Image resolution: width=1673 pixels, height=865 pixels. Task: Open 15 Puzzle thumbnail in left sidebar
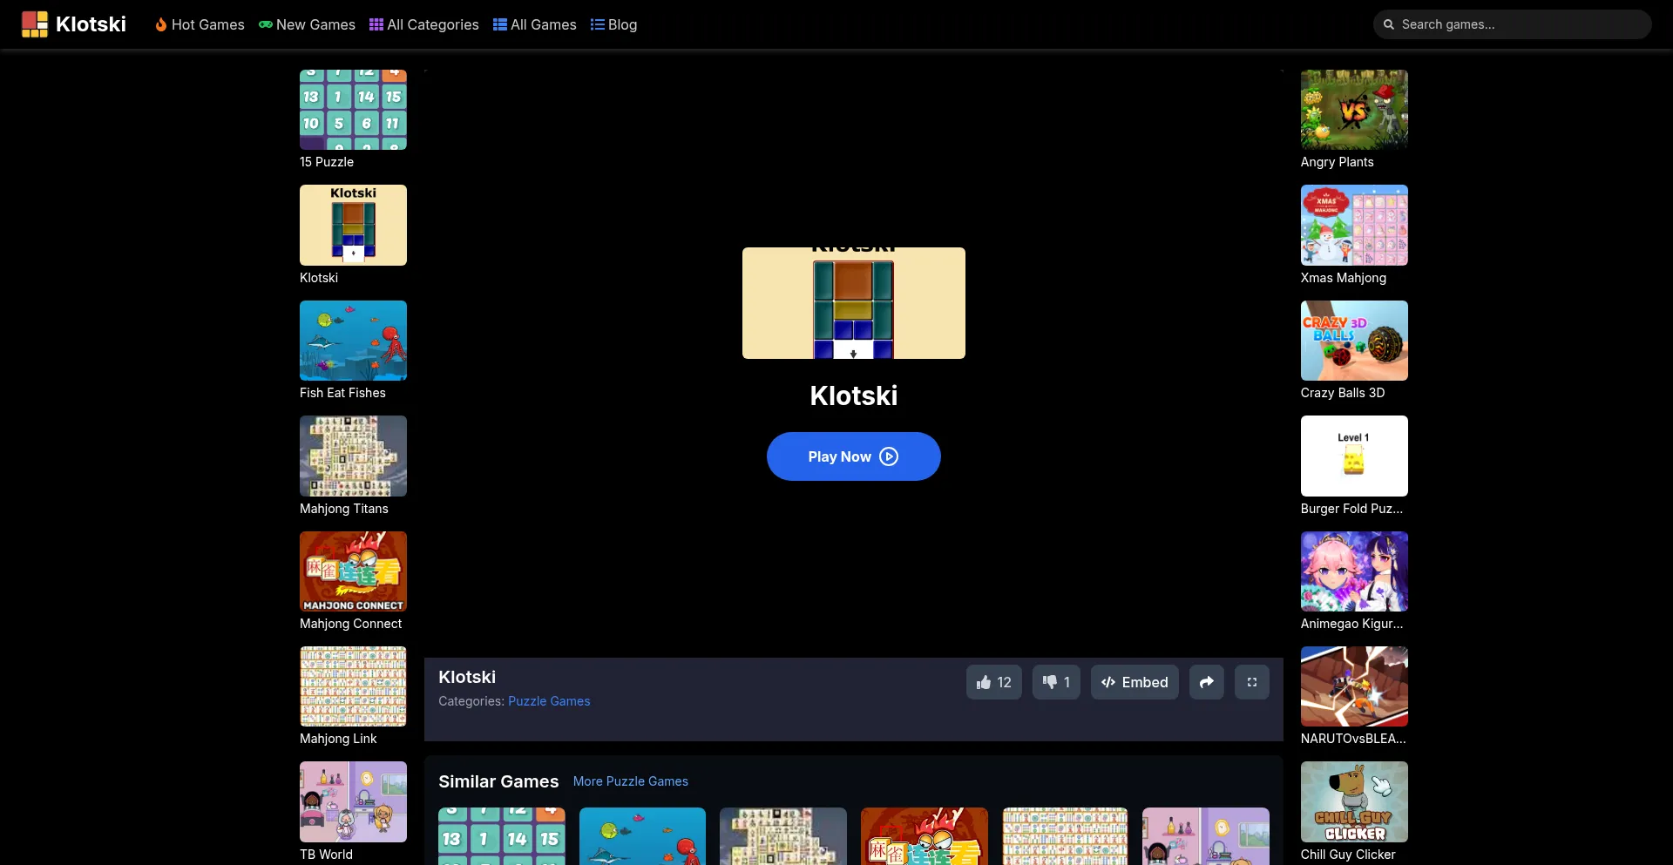353,110
